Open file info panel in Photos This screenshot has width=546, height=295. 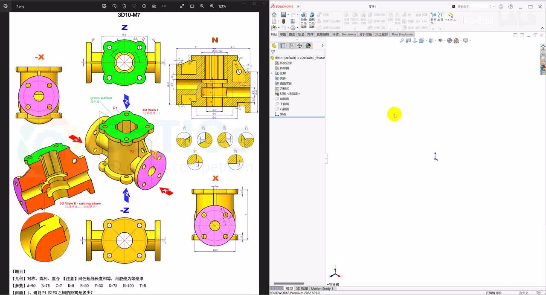tap(144, 6)
